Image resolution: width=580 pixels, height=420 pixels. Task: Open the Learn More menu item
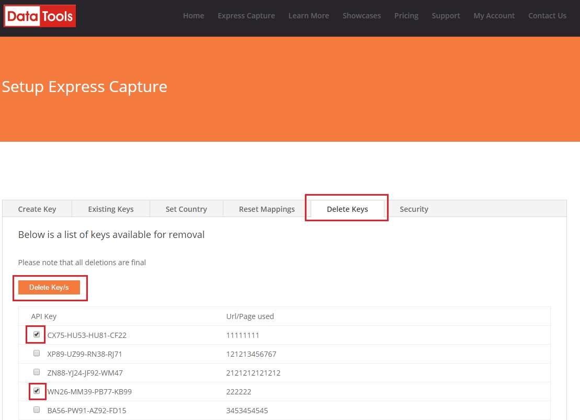[x=309, y=16]
